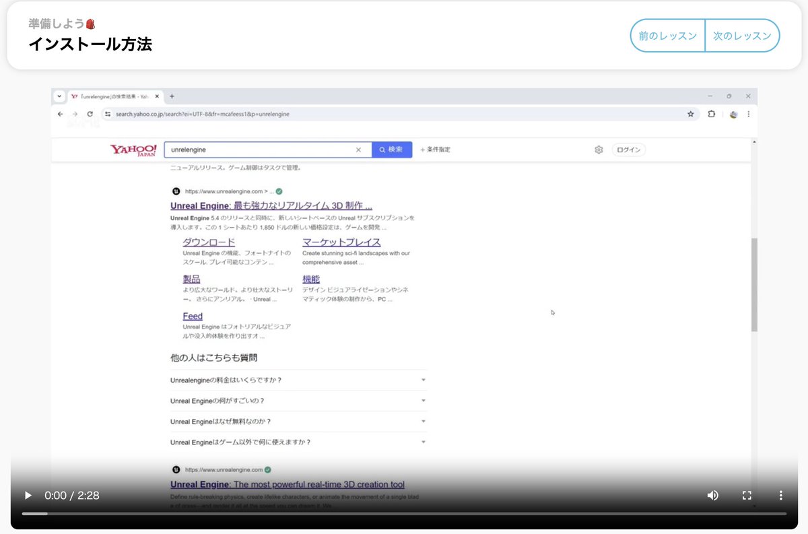Open the browser profile avatar

(x=733, y=114)
